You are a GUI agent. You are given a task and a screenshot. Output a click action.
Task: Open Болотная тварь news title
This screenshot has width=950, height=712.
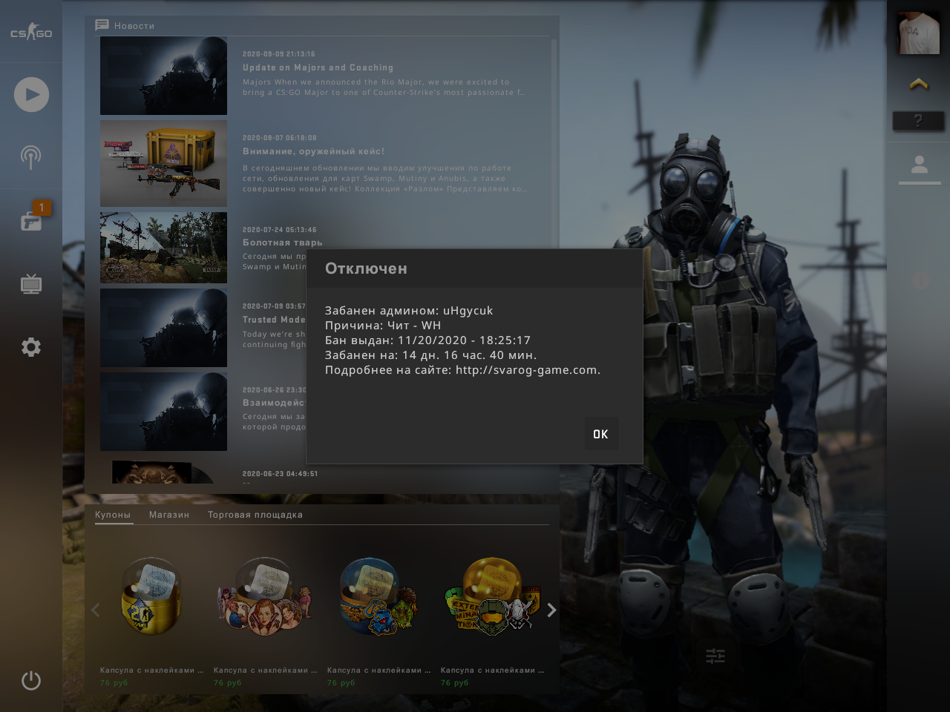coord(282,243)
